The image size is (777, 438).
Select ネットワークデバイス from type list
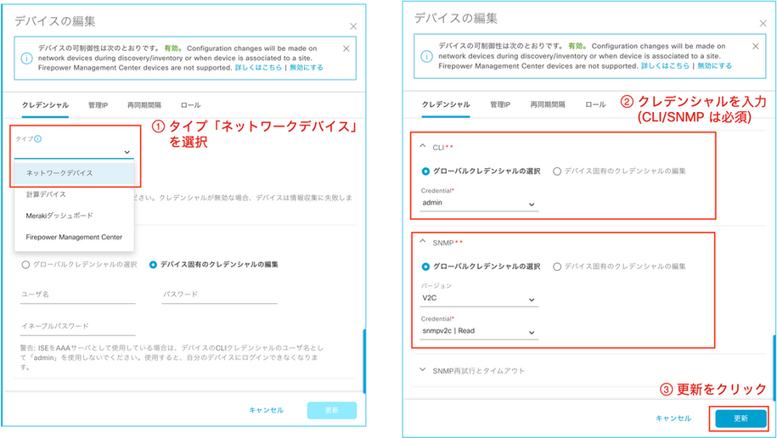(x=75, y=173)
